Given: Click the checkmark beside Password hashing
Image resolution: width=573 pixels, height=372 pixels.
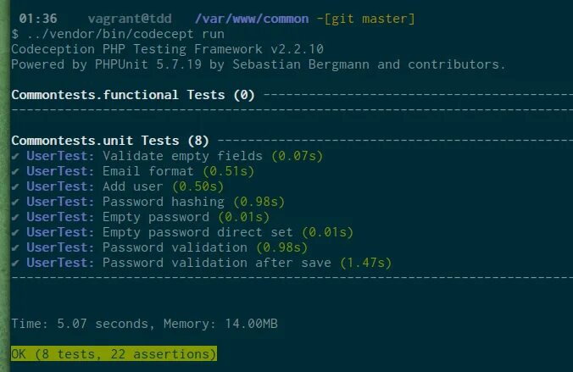Looking at the screenshot, I should pos(15,202).
